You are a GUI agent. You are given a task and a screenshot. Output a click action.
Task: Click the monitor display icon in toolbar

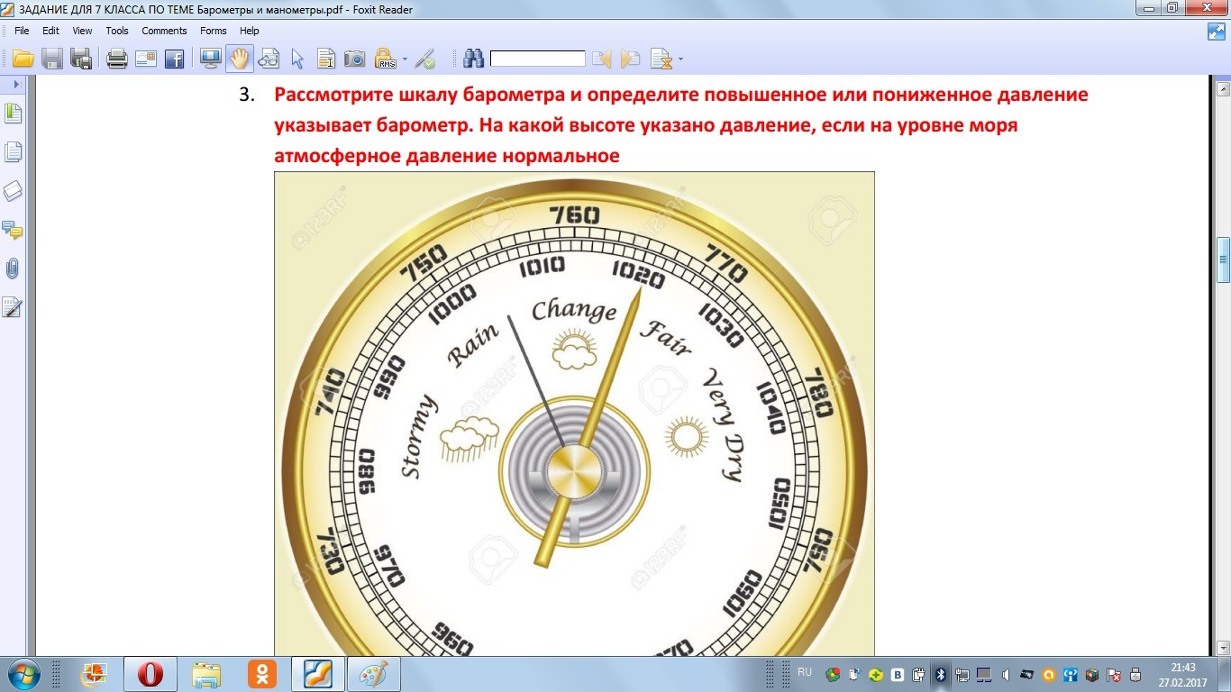coord(211,59)
